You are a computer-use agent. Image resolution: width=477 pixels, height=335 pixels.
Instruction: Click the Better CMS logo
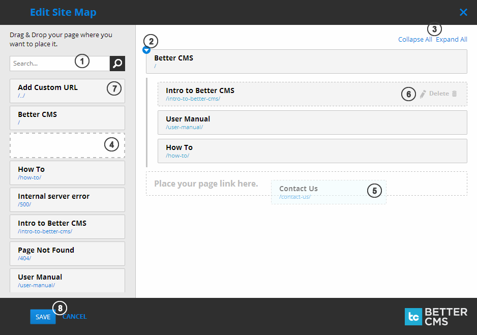[436, 317]
